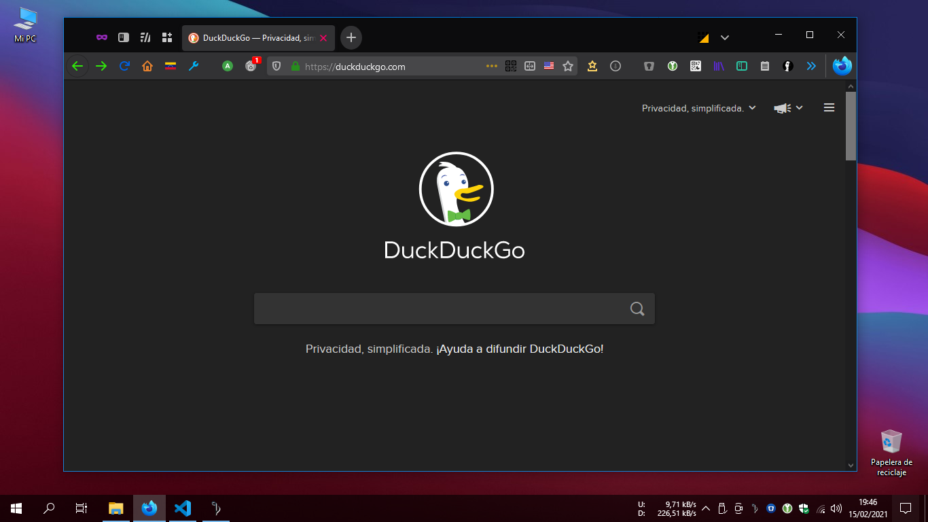Close the DuckDuckGo tab with the X
This screenshot has height=522, width=928.
(x=323, y=38)
